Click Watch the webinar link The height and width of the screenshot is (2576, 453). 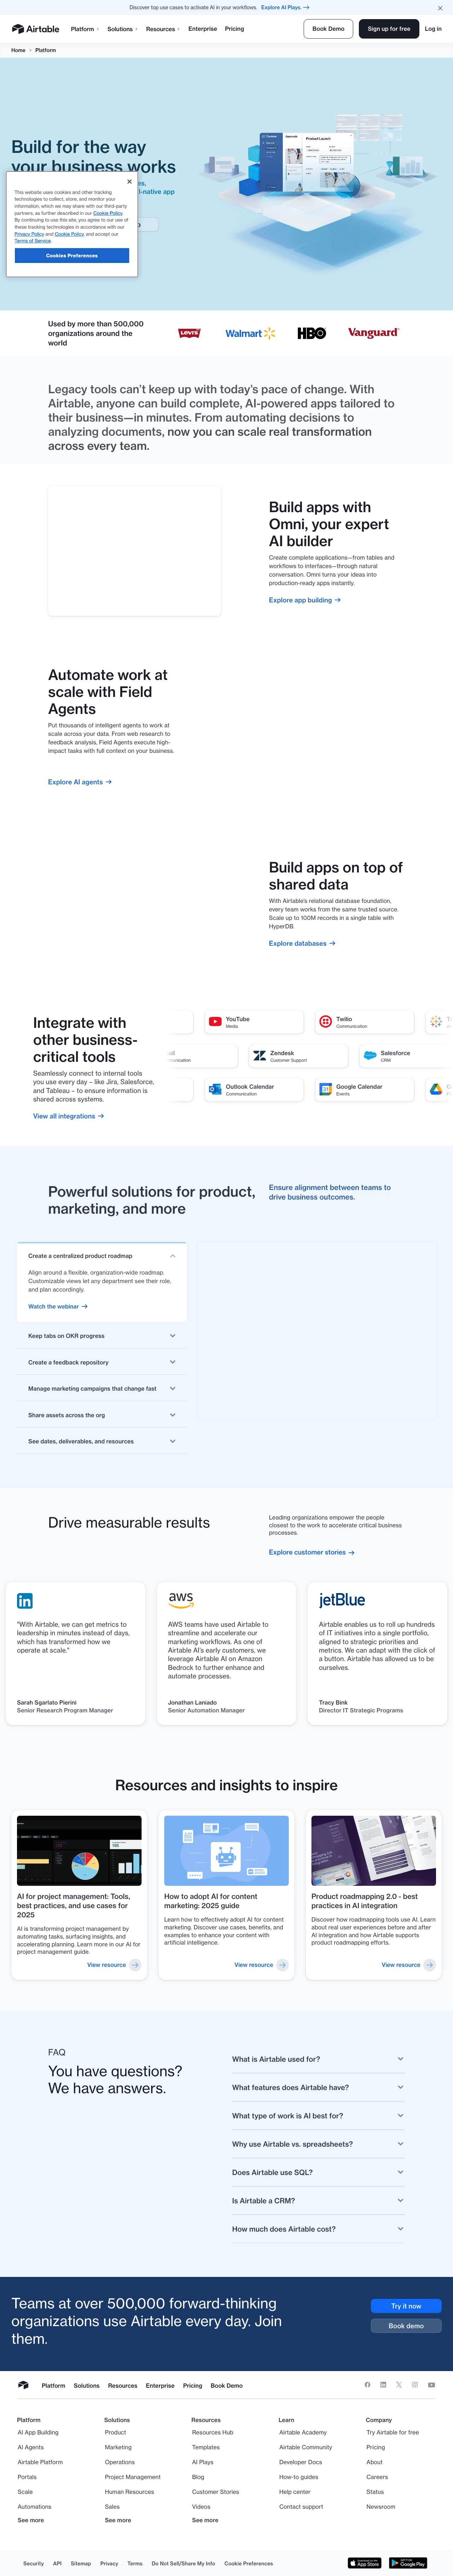click(x=58, y=1306)
